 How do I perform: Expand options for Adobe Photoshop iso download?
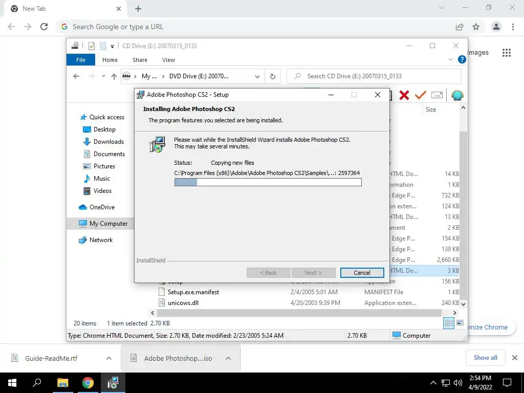228,358
